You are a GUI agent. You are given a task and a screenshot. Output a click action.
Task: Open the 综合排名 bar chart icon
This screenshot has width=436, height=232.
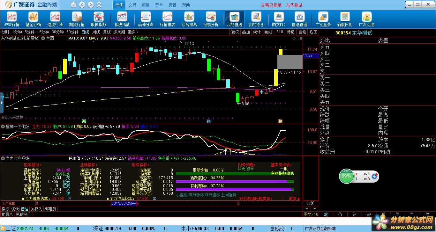point(189,19)
